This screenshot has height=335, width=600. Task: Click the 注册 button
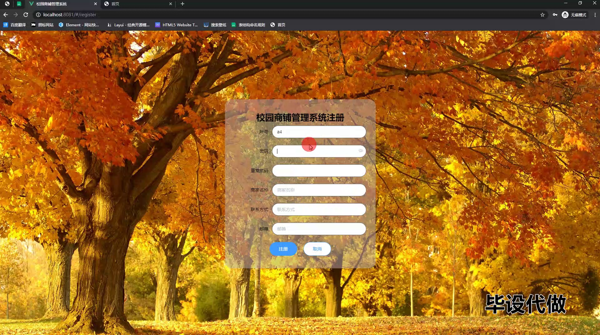tap(283, 249)
